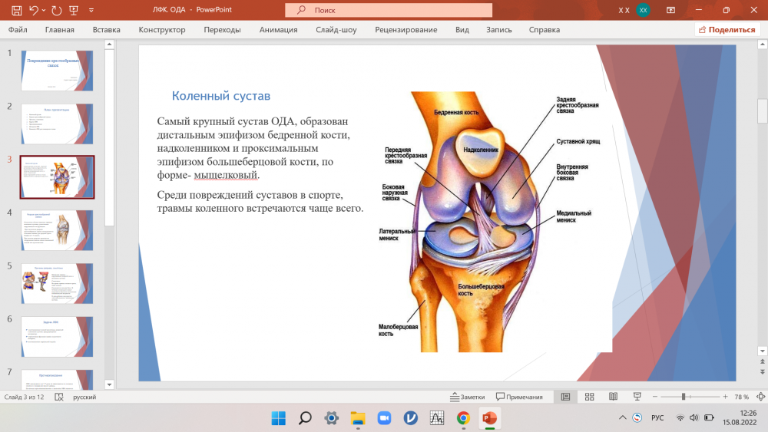This screenshot has height=432, width=768.
Task: Fit slide to current window
Action: [760, 397]
